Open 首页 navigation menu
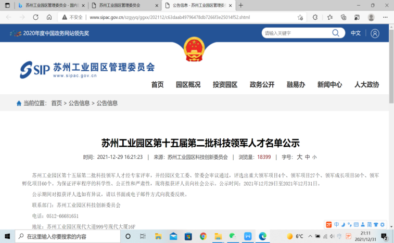Screen dimensions: 394x243 coord(157,85)
